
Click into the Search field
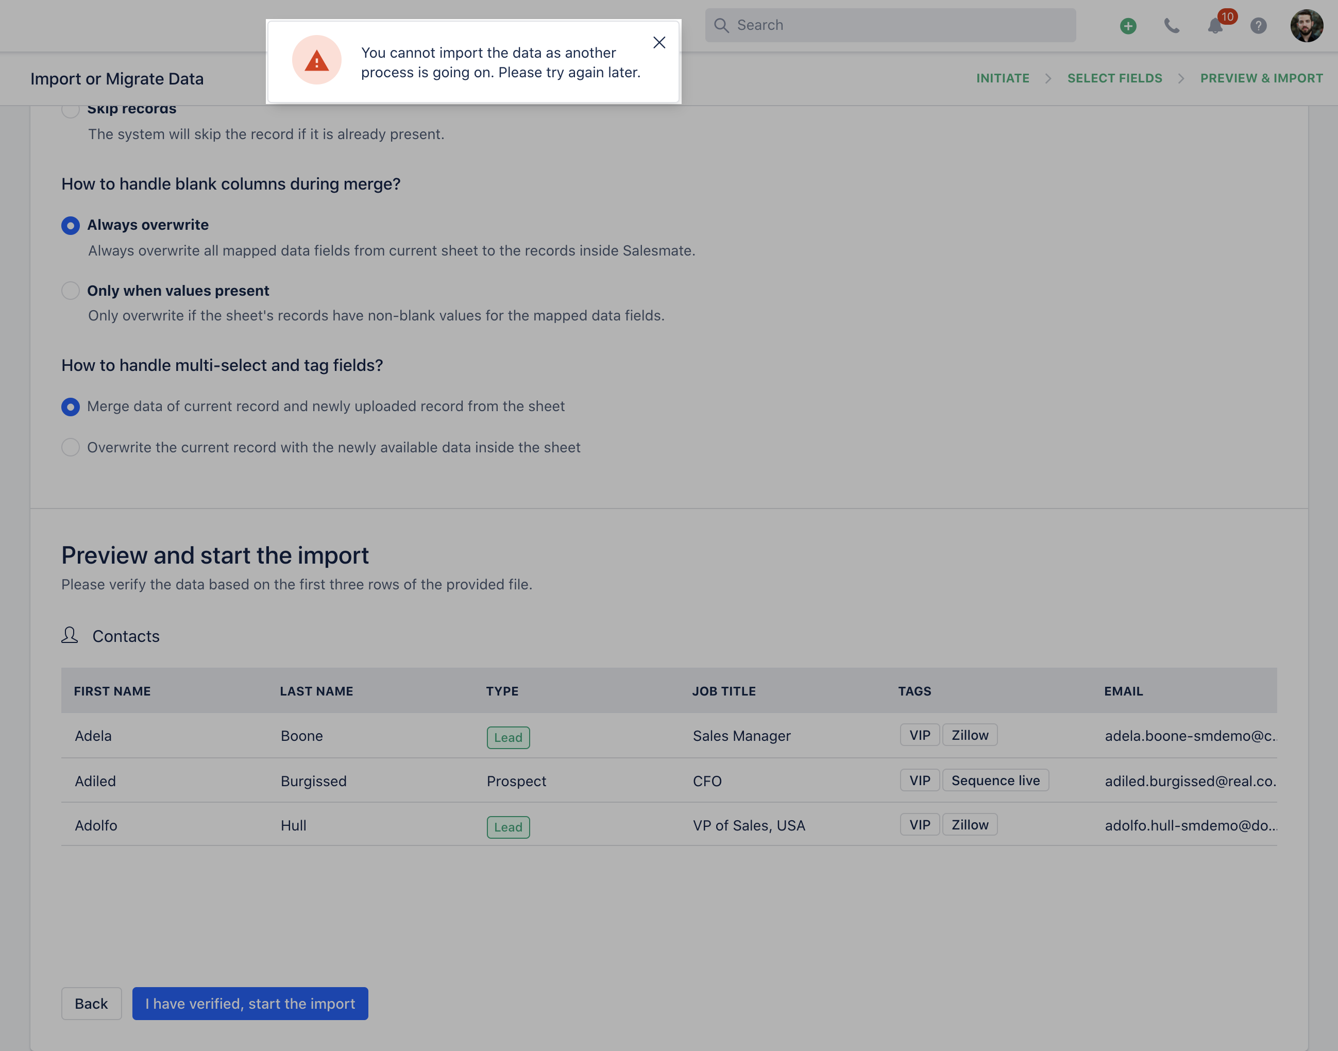point(891,25)
